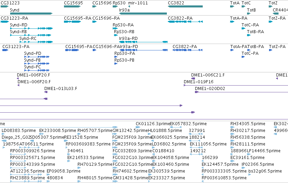Select the TotZ-RA transcript arrow

point(270,22)
